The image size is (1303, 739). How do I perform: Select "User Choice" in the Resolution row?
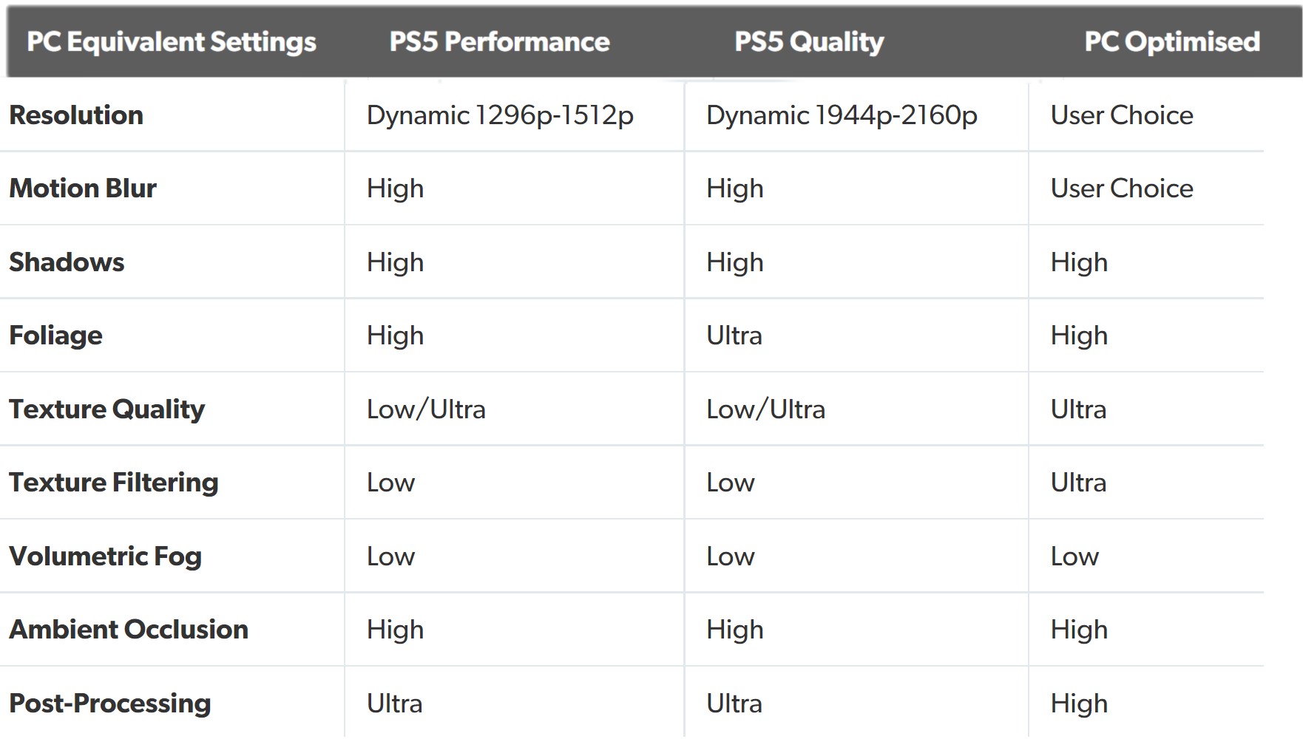tap(1122, 115)
